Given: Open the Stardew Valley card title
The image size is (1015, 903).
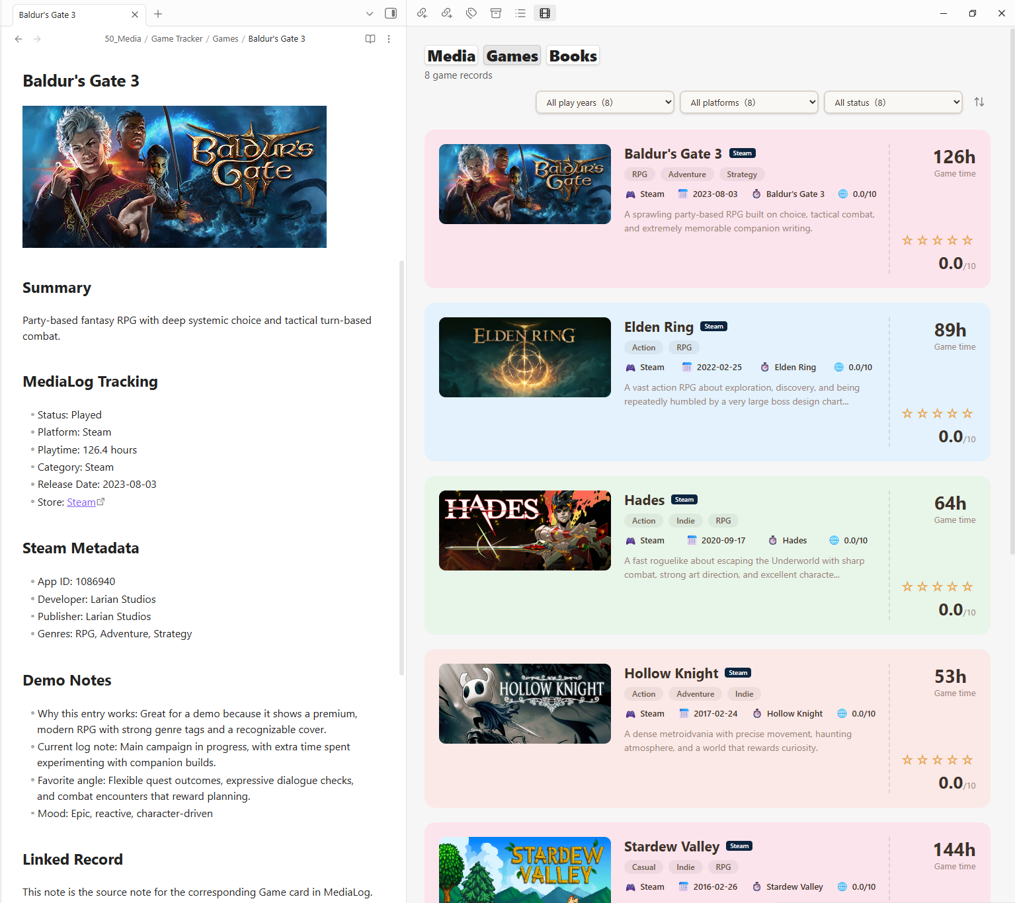Looking at the screenshot, I should [672, 847].
